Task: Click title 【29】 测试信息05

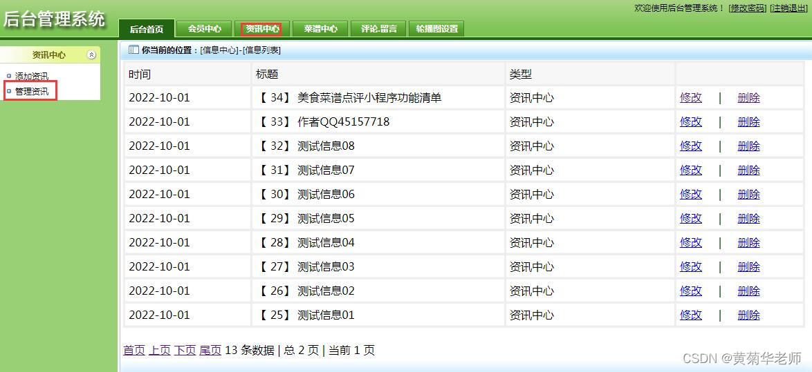Action: click(306, 219)
